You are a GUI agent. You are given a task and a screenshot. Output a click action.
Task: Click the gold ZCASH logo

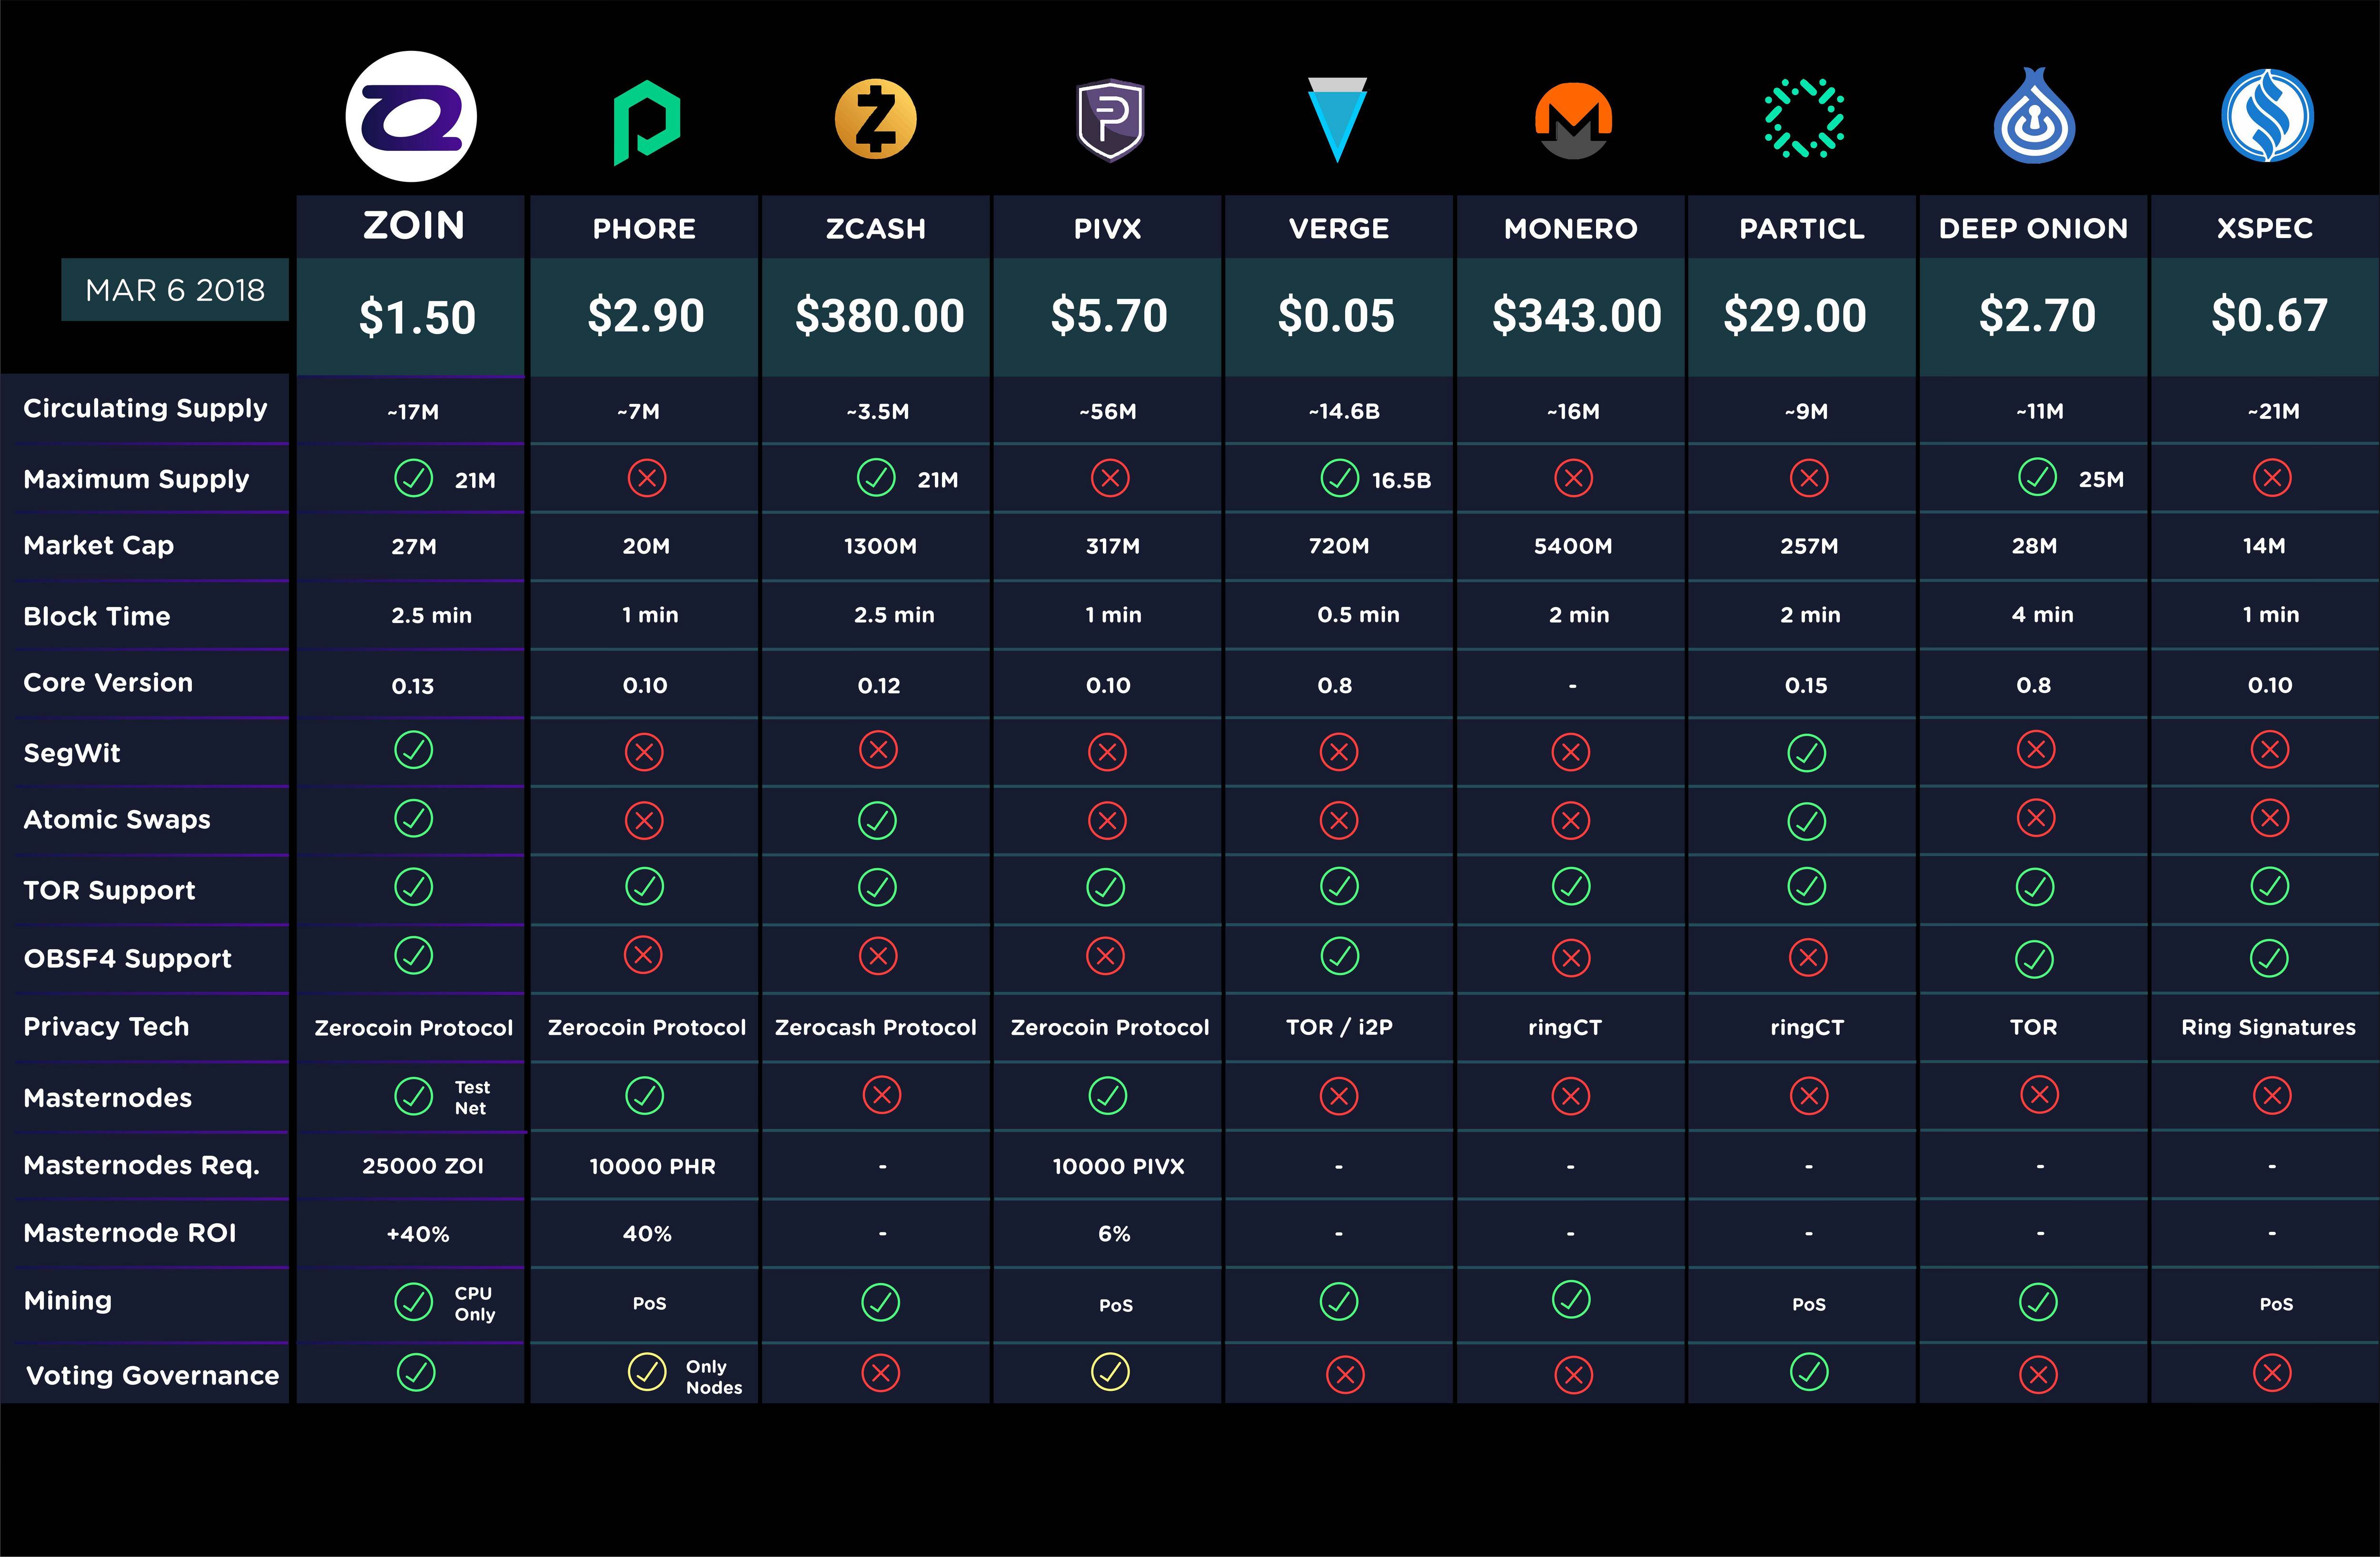pos(876,119)
